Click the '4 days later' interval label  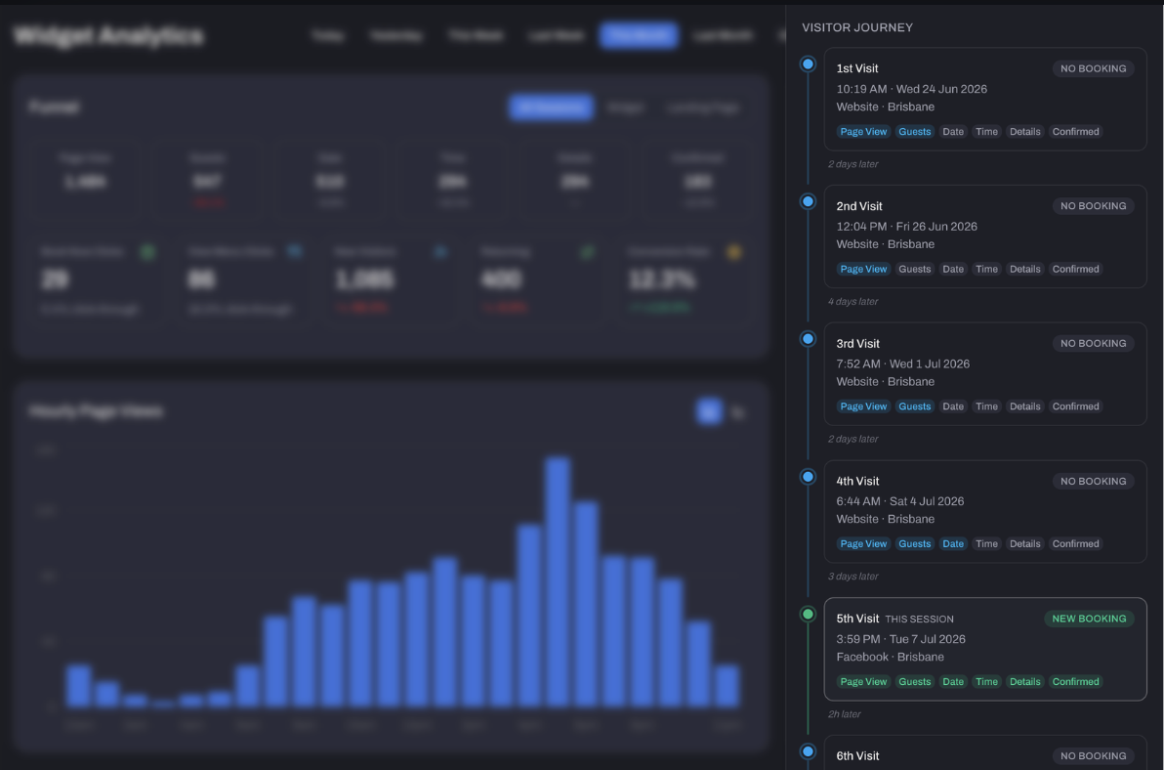(x=852, y=302)
